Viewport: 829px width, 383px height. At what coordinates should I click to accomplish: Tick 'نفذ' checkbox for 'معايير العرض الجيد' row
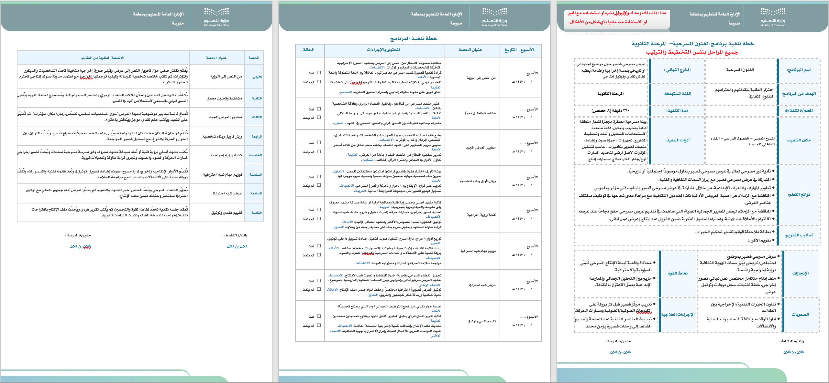pyautogui.click(x=319, y=142)
